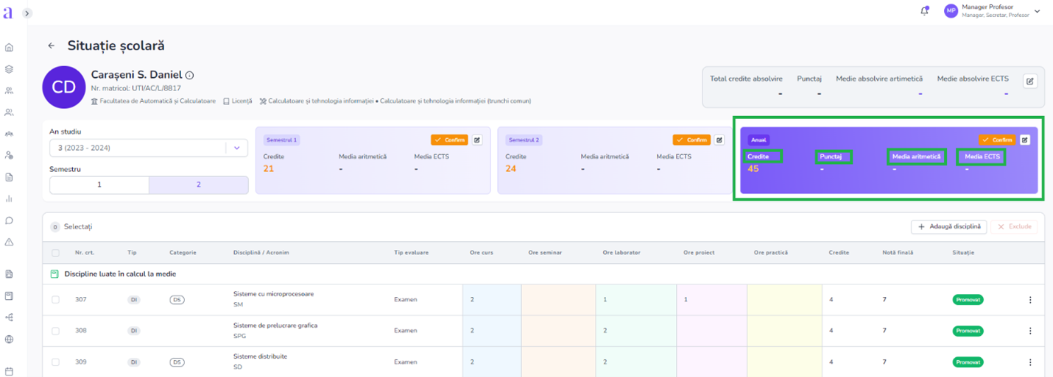Click the Adaugă disciplină button
This screenshot has height=377, width=1053.
pyautogui.click(x=948, y=226)
